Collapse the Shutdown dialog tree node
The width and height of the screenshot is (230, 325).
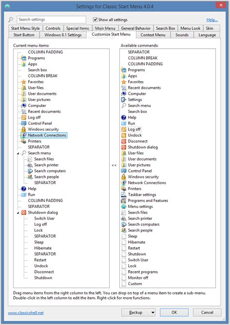click(18, 213)
